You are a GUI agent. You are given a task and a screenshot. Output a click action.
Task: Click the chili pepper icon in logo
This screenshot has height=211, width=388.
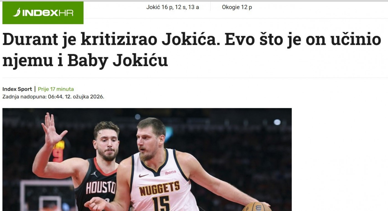pos(17,12)
